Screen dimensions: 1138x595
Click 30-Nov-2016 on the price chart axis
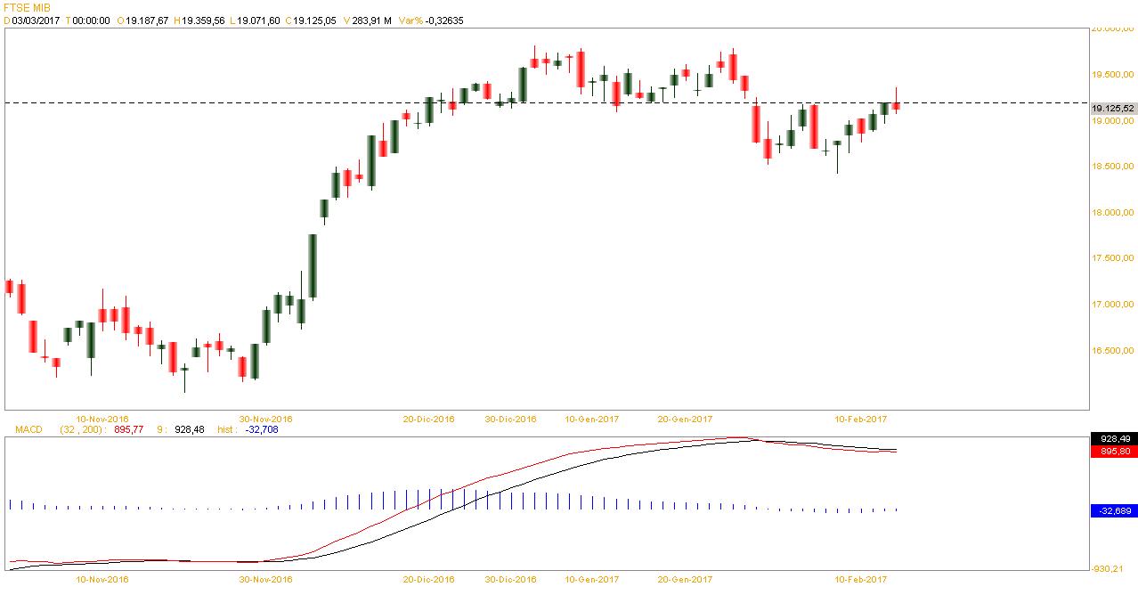tap(264, 418)
